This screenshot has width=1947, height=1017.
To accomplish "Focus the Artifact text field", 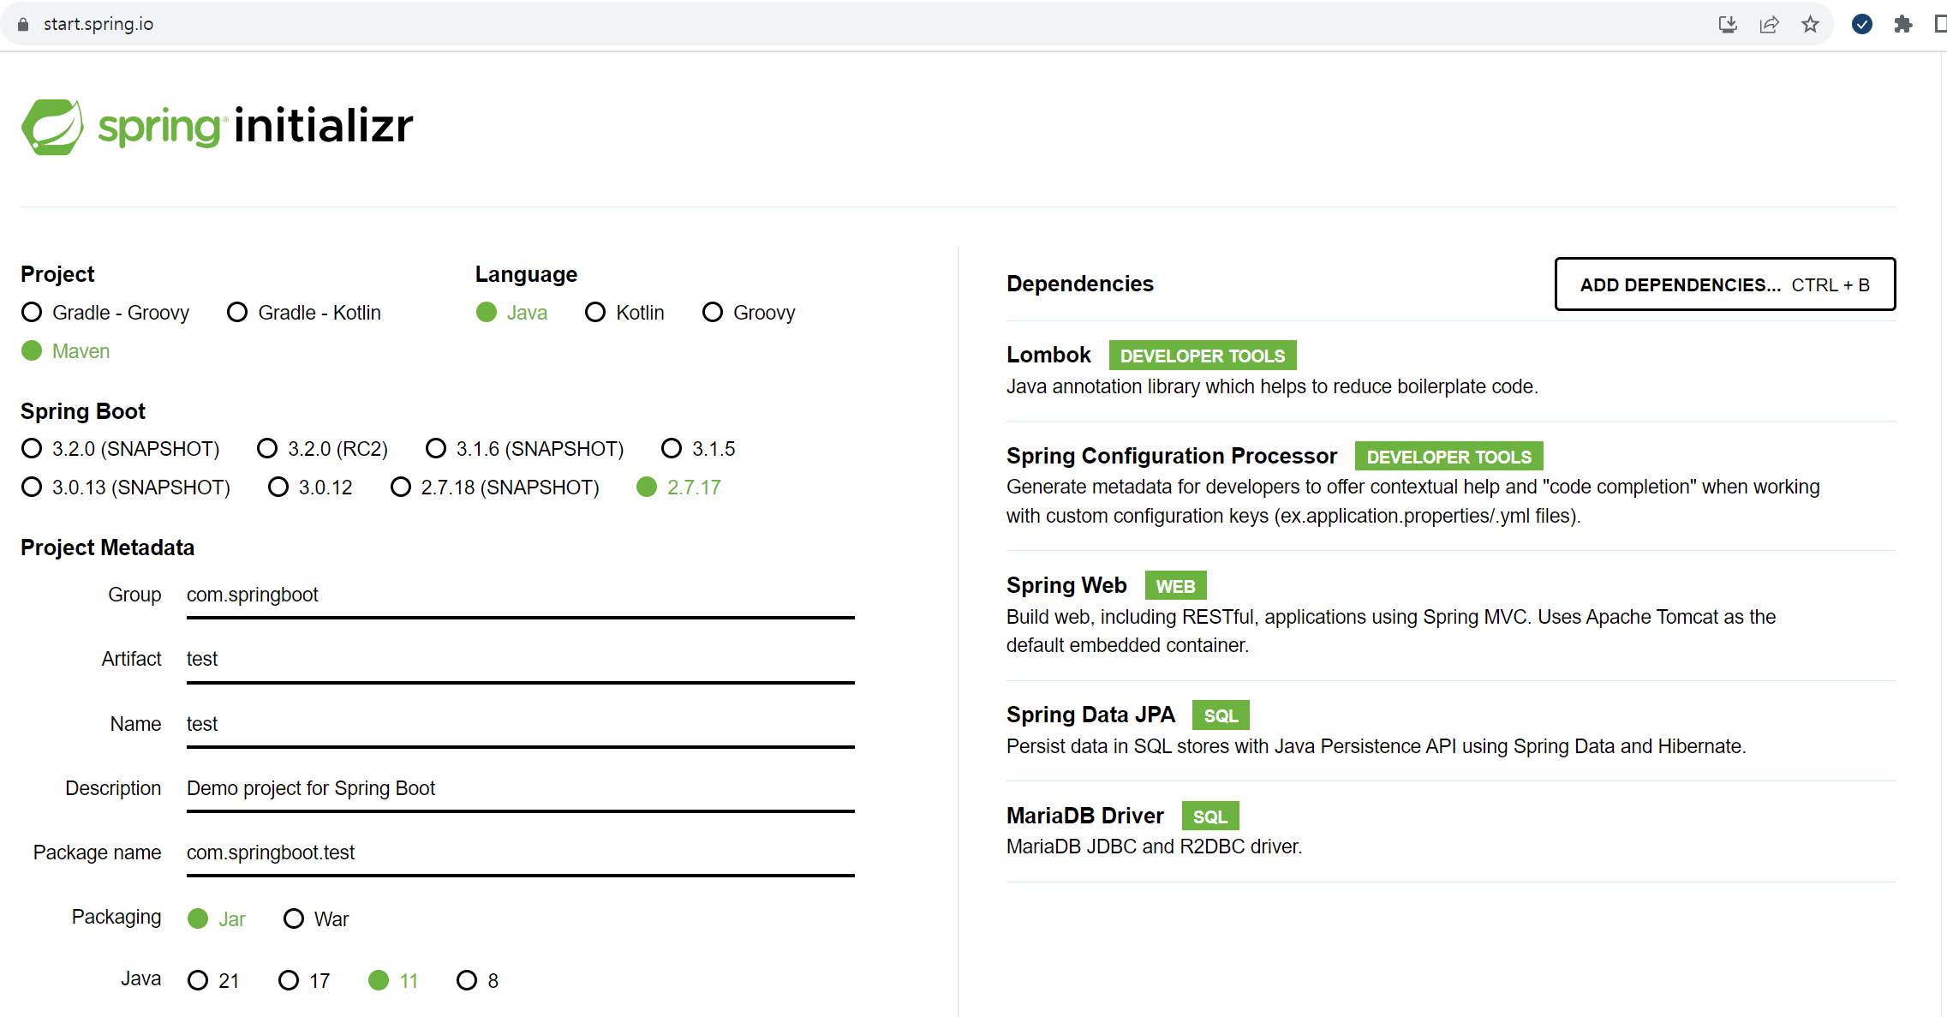I will pyautogui.click(x=519, y=660).
